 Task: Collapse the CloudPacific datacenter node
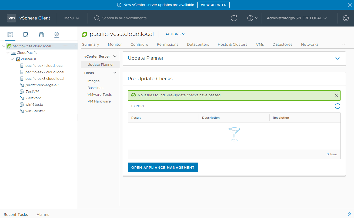click(8, 53)
